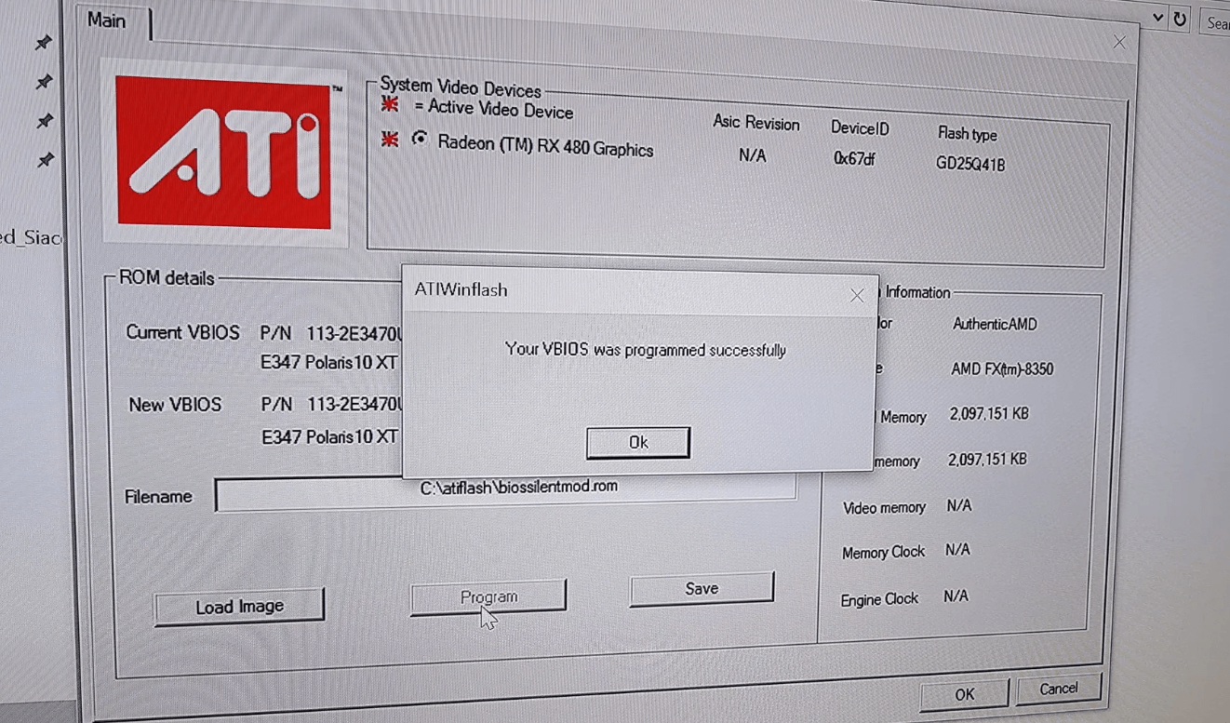Click the Active Video Device legend star icon
Screen dimensions: 1230x723
point(390,104)
